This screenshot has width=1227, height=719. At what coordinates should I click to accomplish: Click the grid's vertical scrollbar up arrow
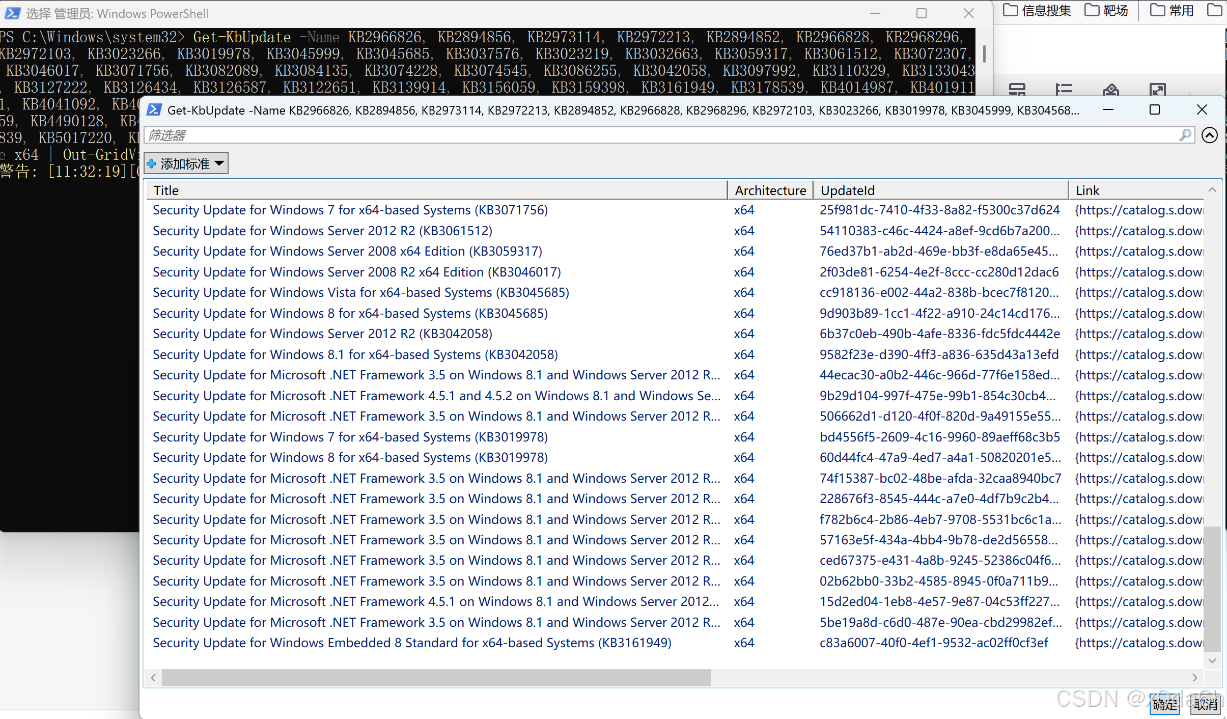1212,190
